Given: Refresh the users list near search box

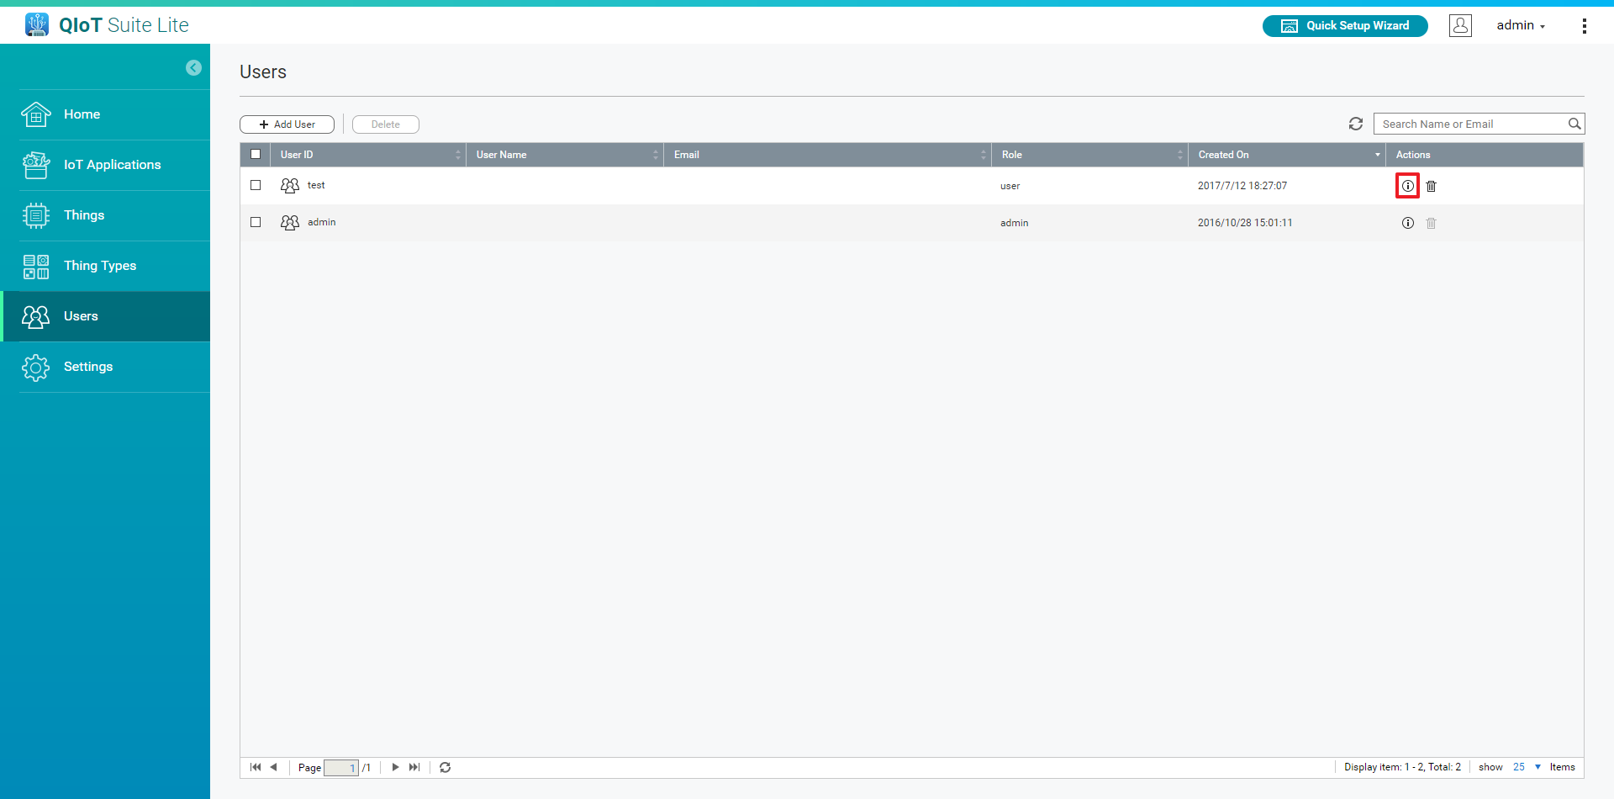Looking at the screenshot, I should click(1355, 124).
